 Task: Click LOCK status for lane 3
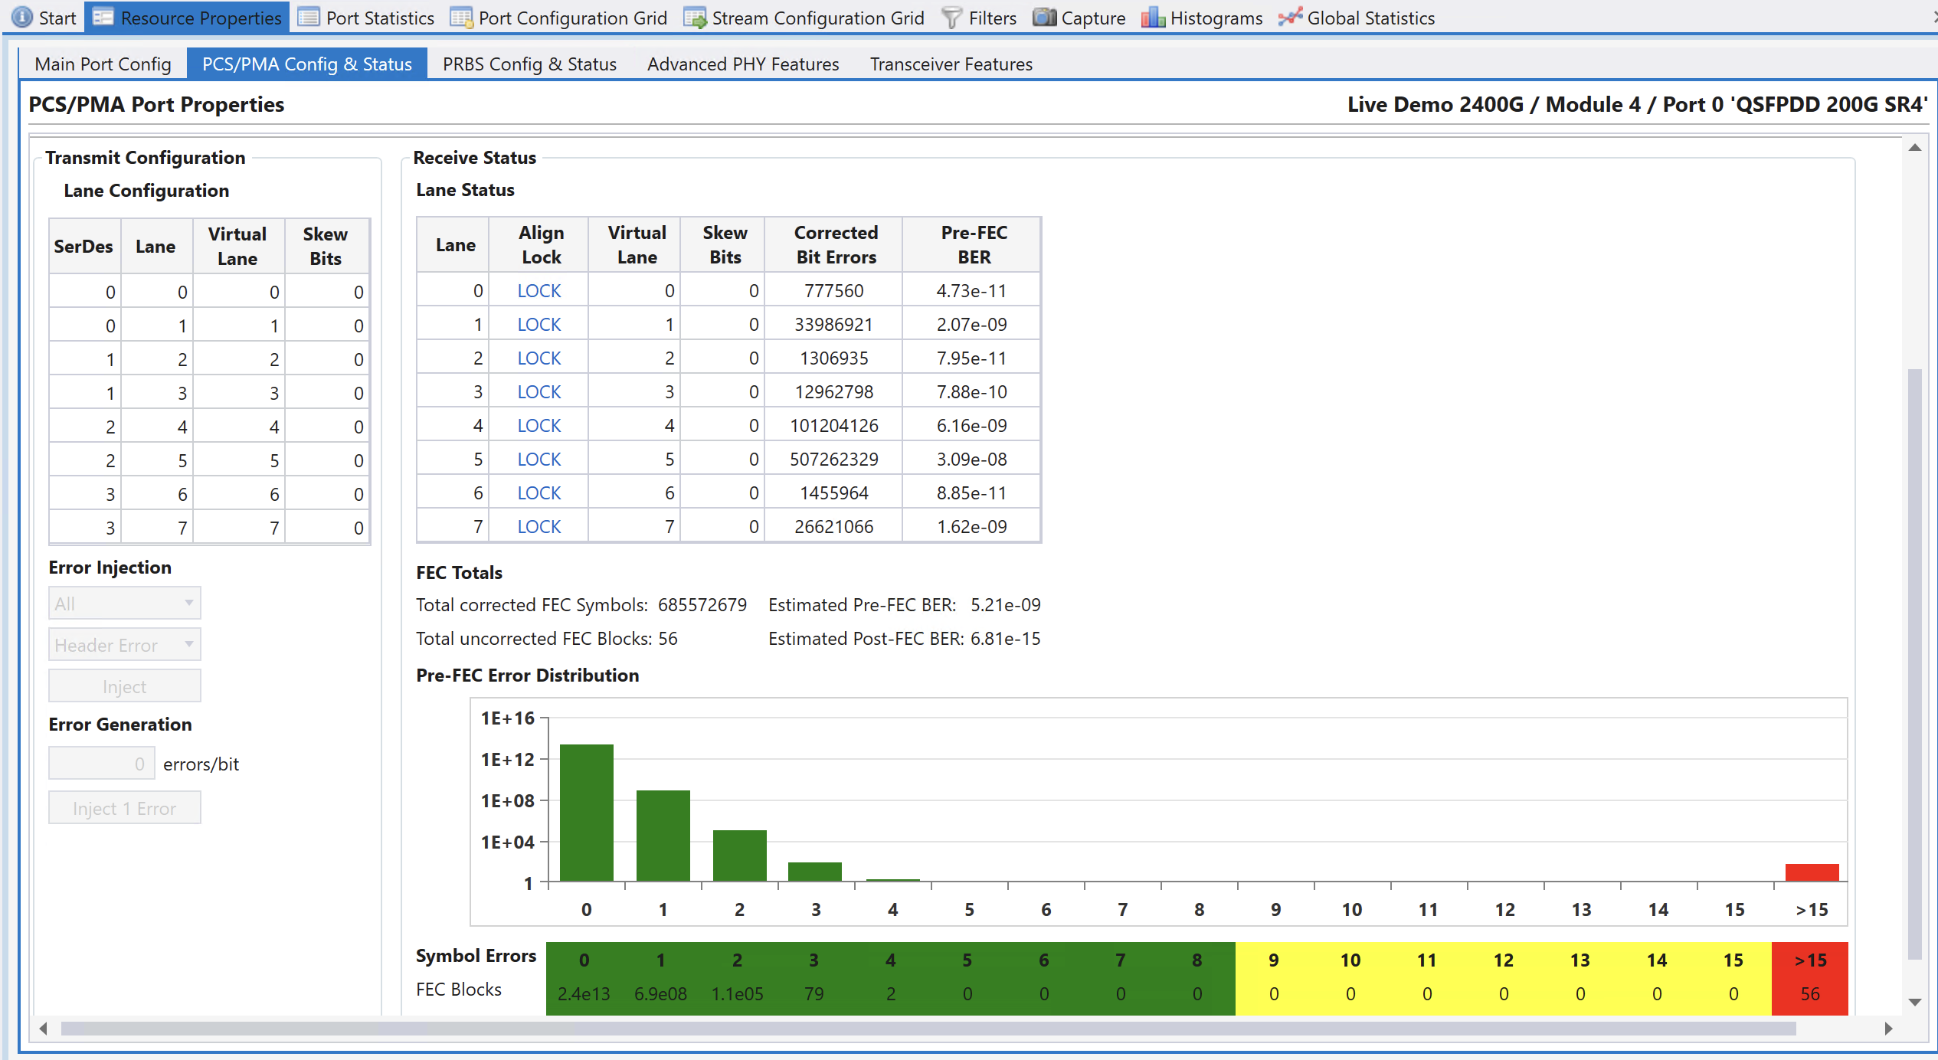[x=539, y=391]
